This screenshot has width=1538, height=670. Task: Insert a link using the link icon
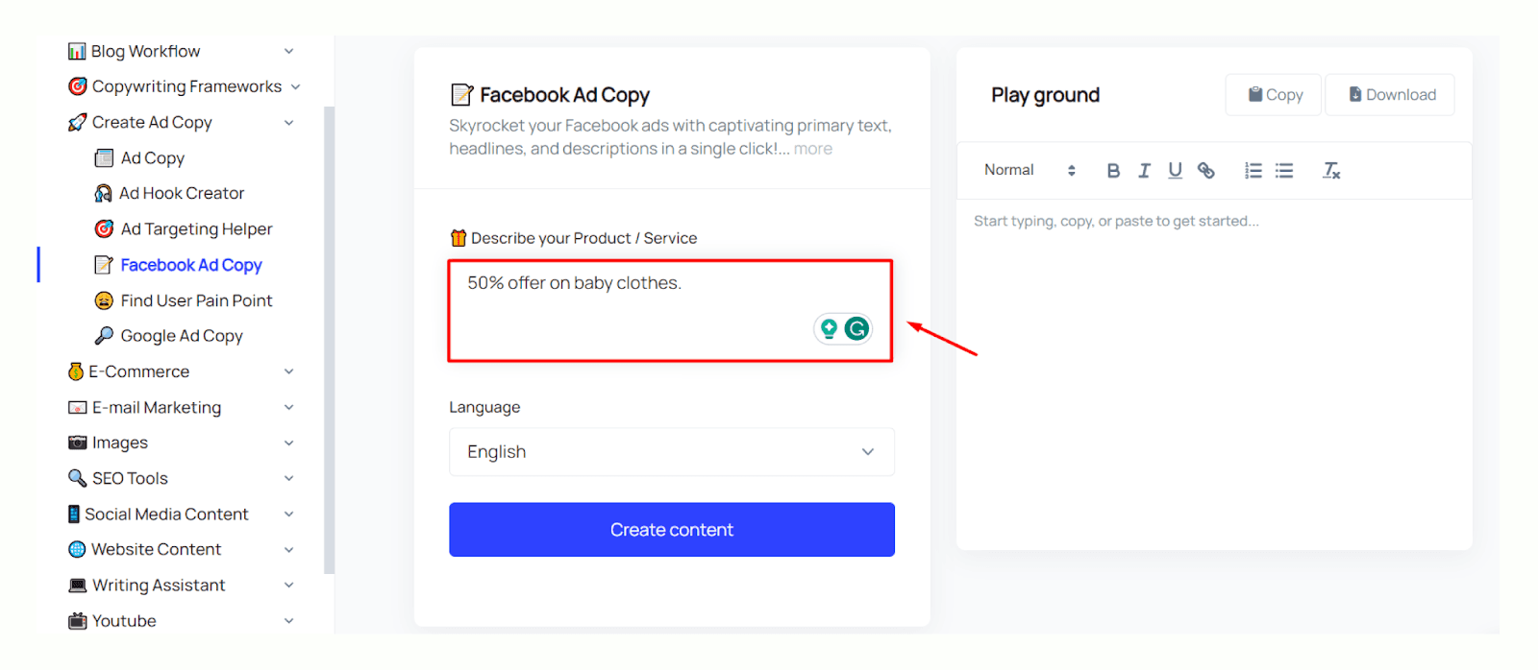coord(1205,171)
